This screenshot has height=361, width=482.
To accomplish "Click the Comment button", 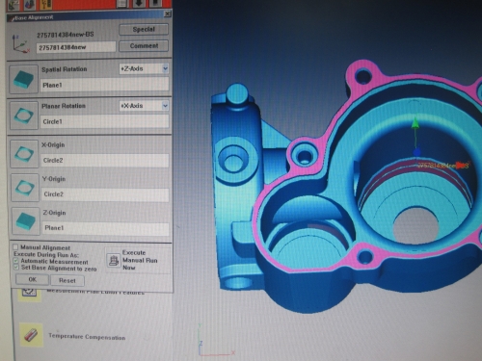I will coord(144,46).
